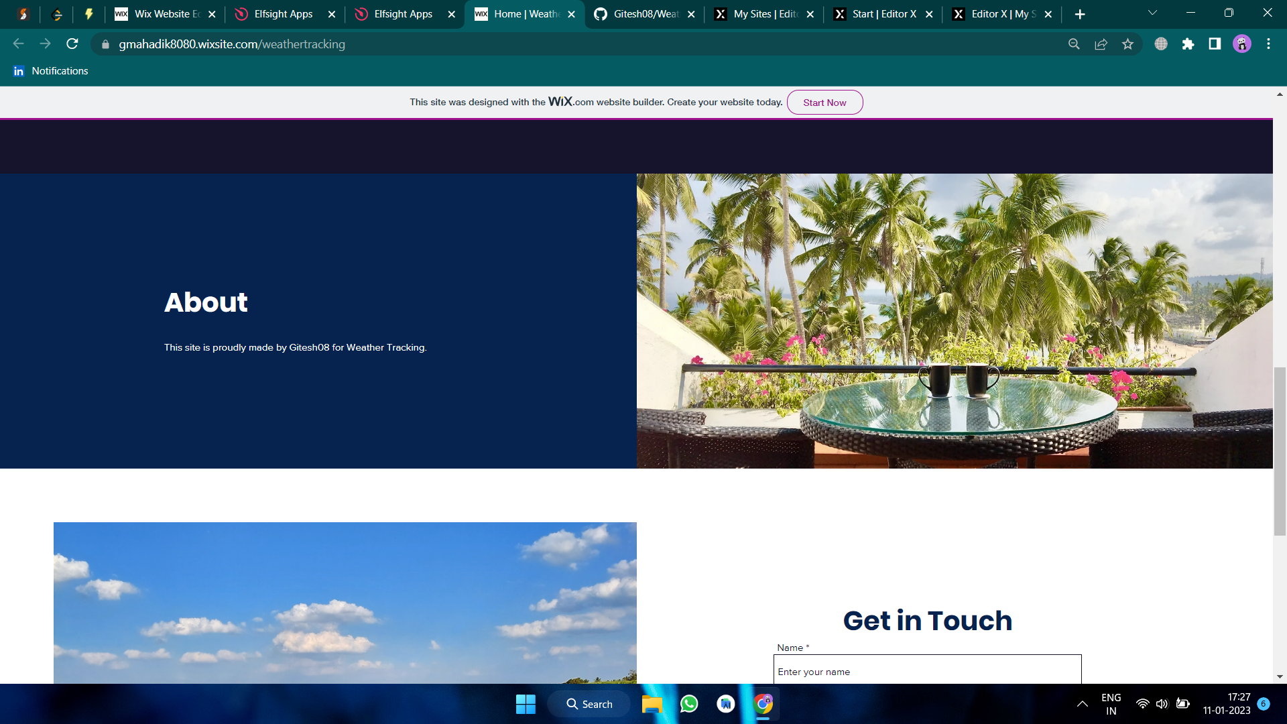Open the Windows Start menu
The height and width of the screenshot is (724, 1287).
pos(526,704)
